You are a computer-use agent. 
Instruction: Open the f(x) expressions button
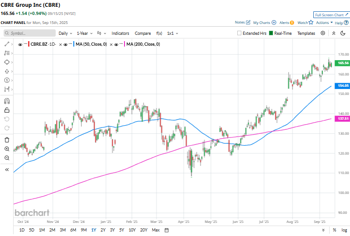point(159,33)
